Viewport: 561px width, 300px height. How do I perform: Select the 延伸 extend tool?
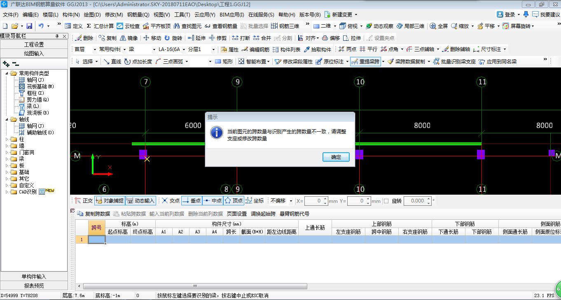pyautogui.click(x=196, y=38)
